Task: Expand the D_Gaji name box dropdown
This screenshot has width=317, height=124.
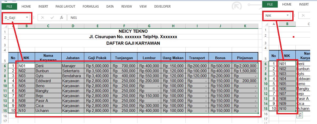Action: coord(27,18)
